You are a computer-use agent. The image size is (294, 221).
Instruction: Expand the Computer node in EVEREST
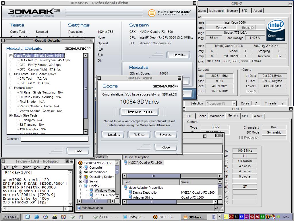click(x=80, y=167)
